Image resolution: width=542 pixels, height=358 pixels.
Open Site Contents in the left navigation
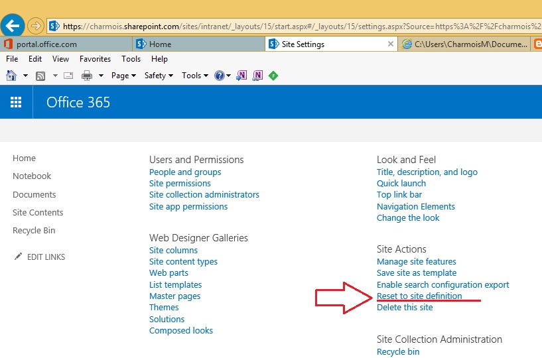coord(38,212)
